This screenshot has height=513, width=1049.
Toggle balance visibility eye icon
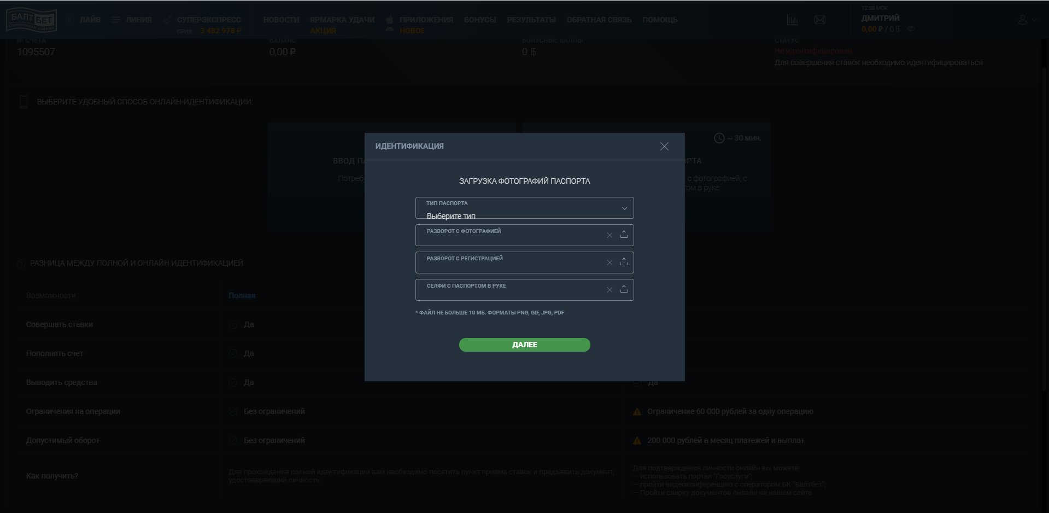(911, 30)
